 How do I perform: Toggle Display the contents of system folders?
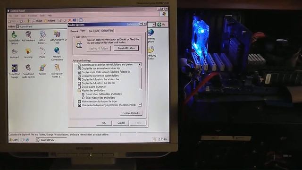[x=79, y=76]
